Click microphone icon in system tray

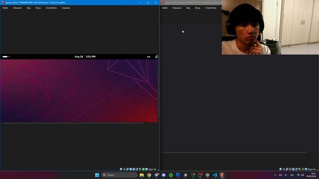(286, 175)
